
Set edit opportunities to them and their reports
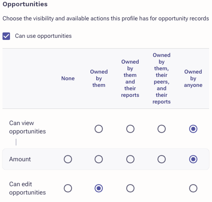[x=130, y=188]
